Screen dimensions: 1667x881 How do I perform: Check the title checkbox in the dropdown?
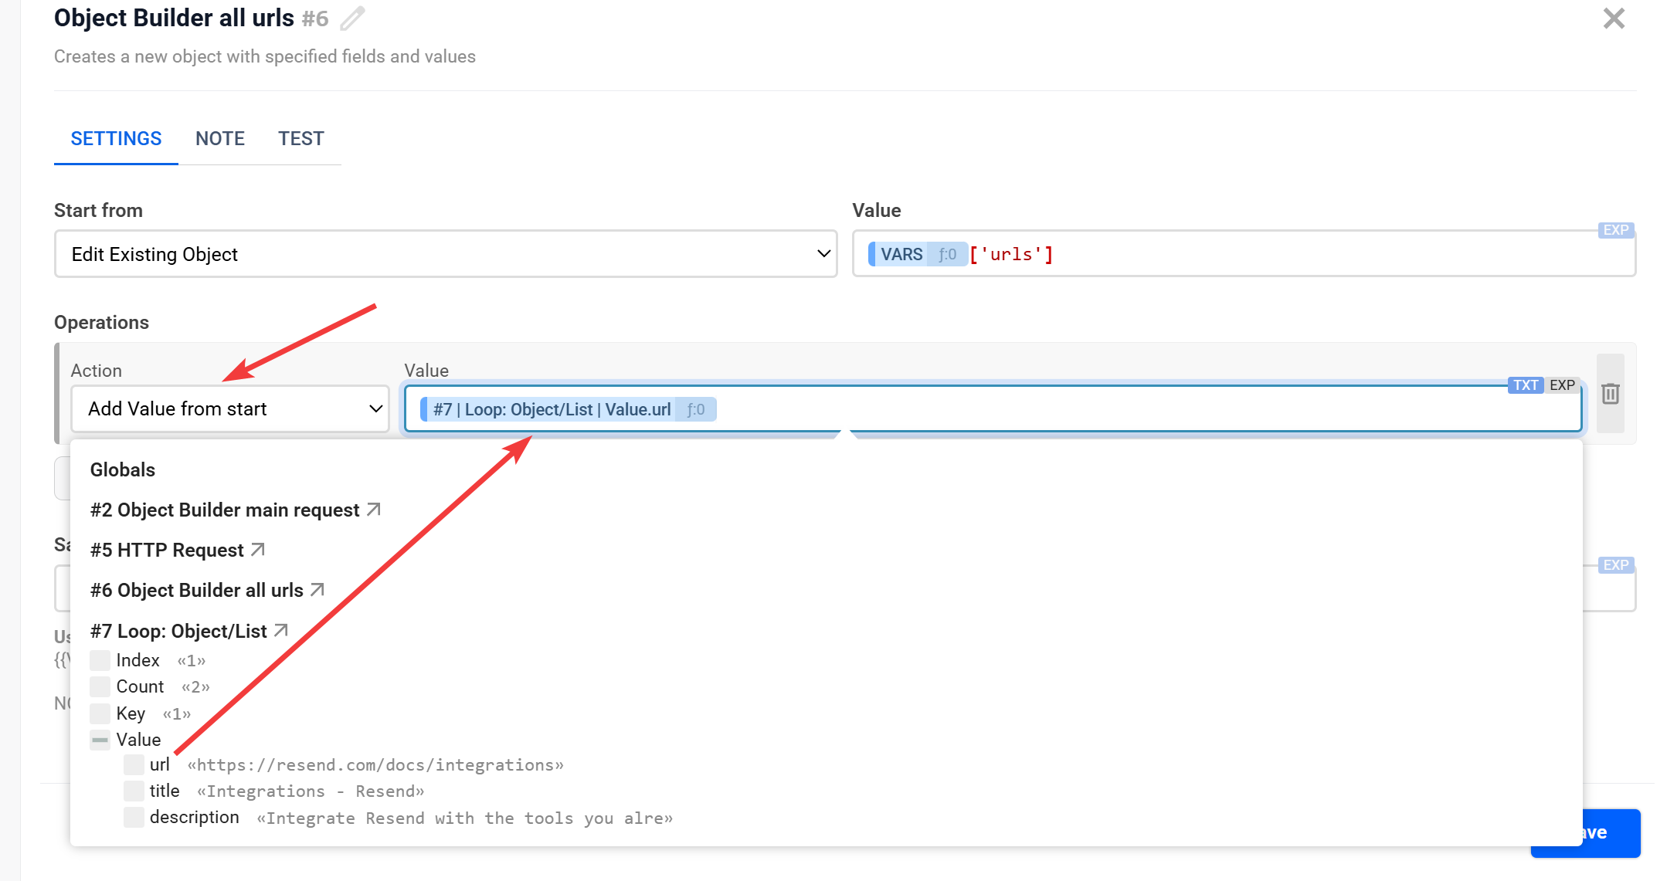click(134, 791)
